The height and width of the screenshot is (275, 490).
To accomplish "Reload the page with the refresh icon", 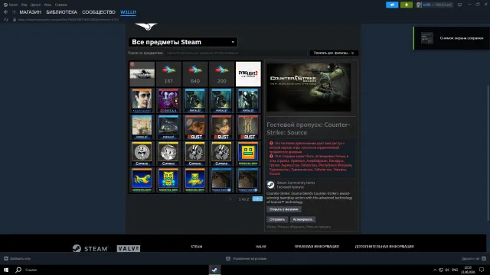I will [6, 19].
